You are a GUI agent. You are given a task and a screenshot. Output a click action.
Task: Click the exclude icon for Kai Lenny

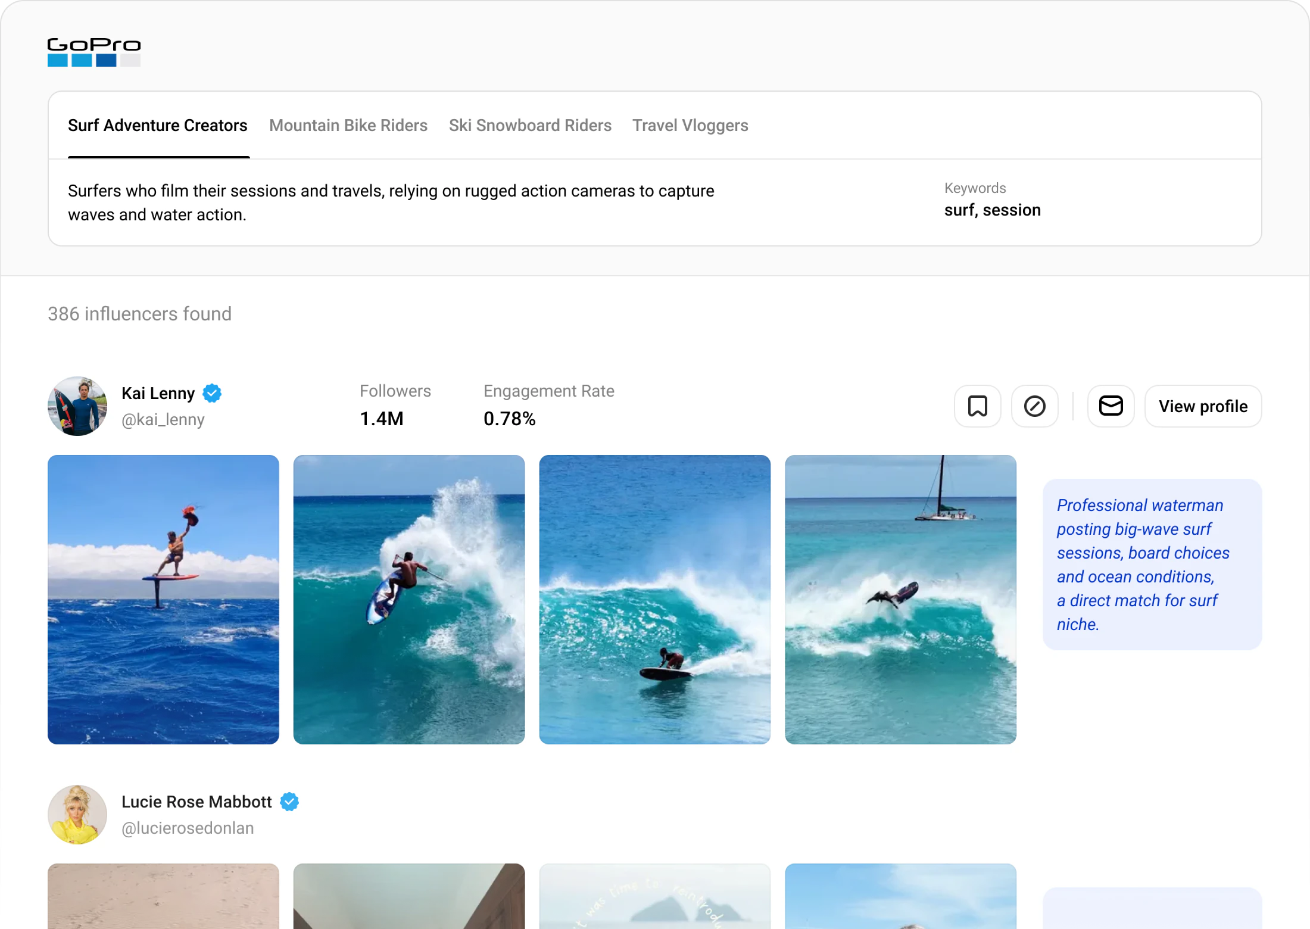pyautogui.click(x=1034, y=406)
